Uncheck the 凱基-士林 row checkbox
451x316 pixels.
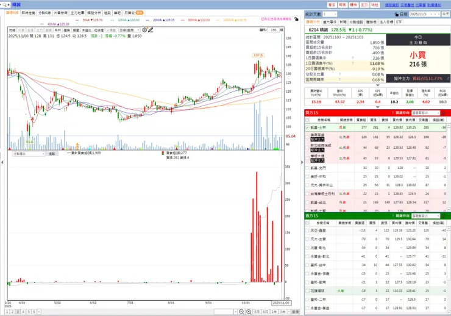click(307, 127)
